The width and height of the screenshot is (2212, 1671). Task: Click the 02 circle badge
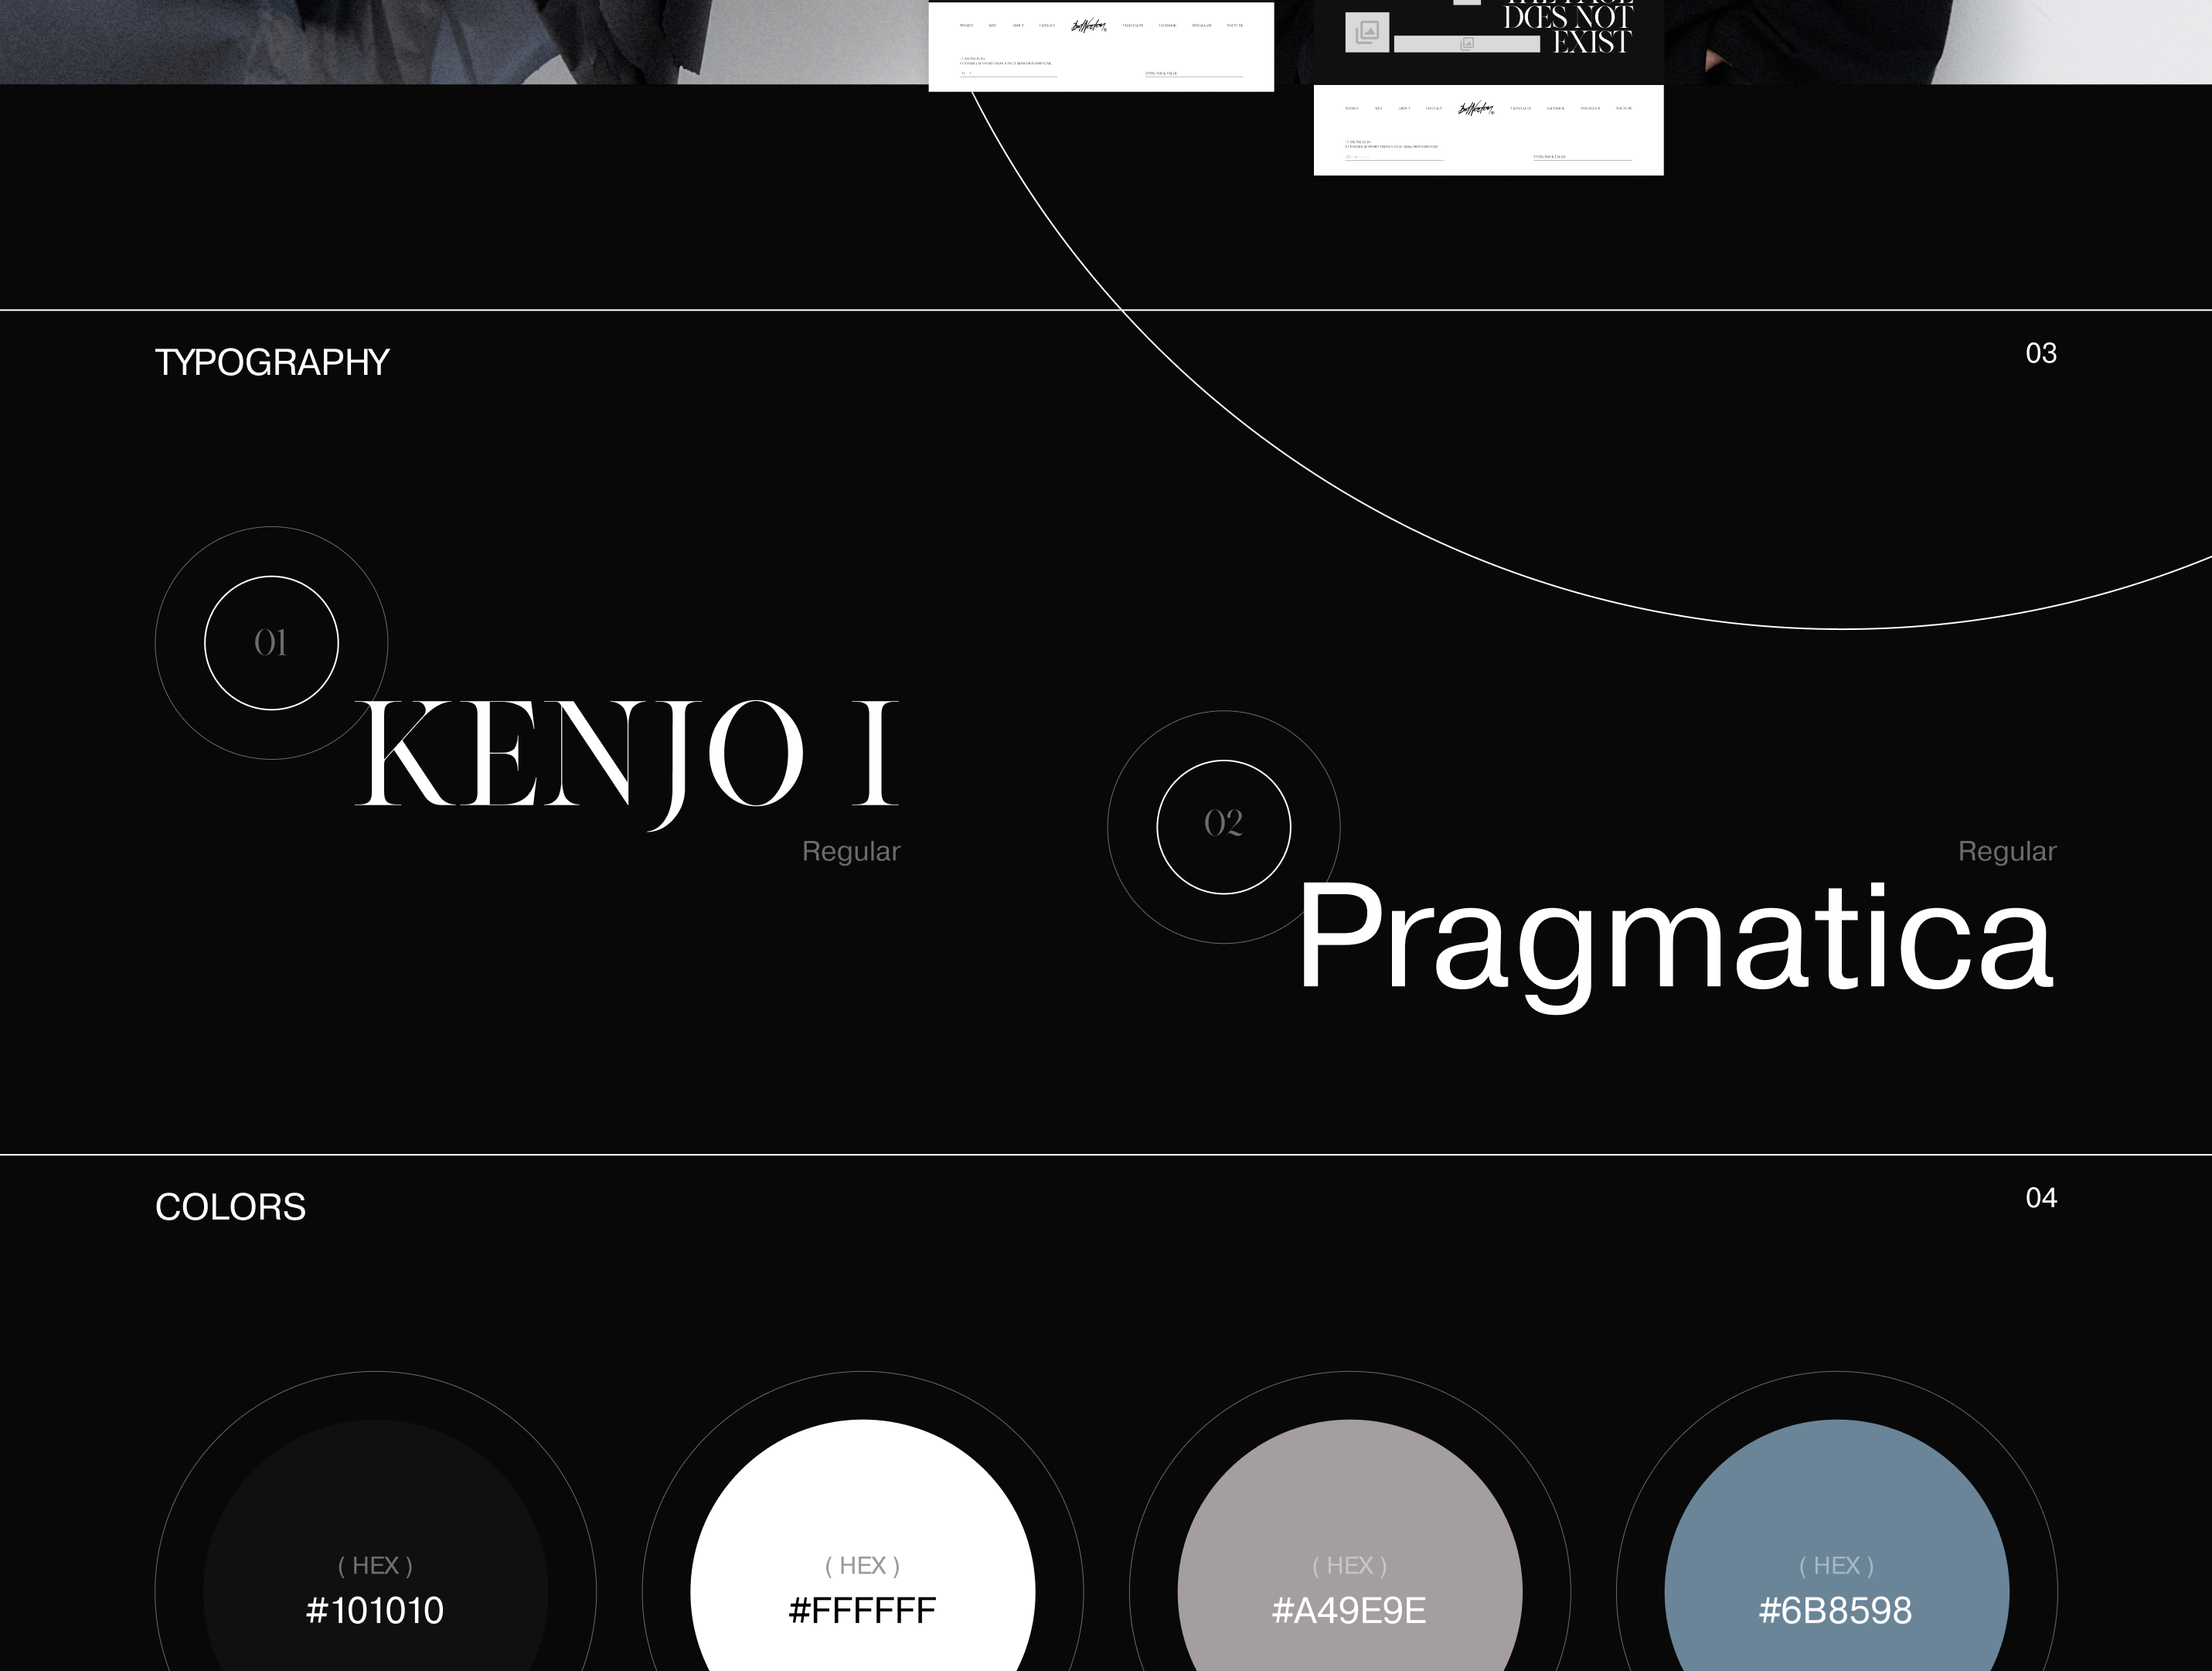pyautogui.click(x=1223, y=826)
